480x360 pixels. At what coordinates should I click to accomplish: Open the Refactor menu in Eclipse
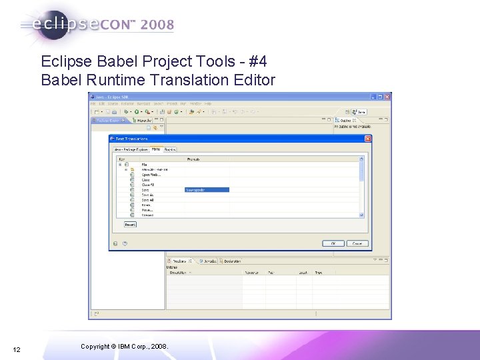127,104
